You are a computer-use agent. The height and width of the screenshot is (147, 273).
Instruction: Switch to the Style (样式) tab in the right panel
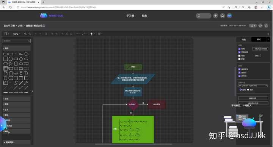click(x=259, y=40)
